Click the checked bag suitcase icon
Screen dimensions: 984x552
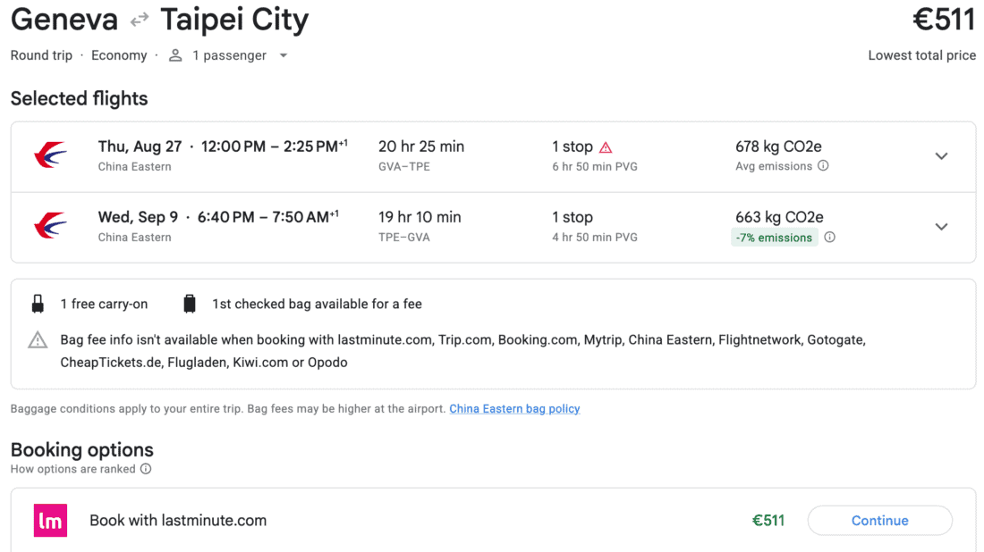(190, 304)
